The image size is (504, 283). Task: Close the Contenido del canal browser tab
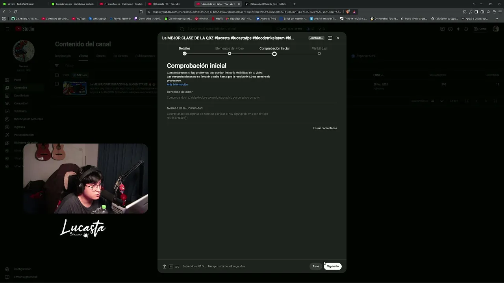(x=239, y=4)
